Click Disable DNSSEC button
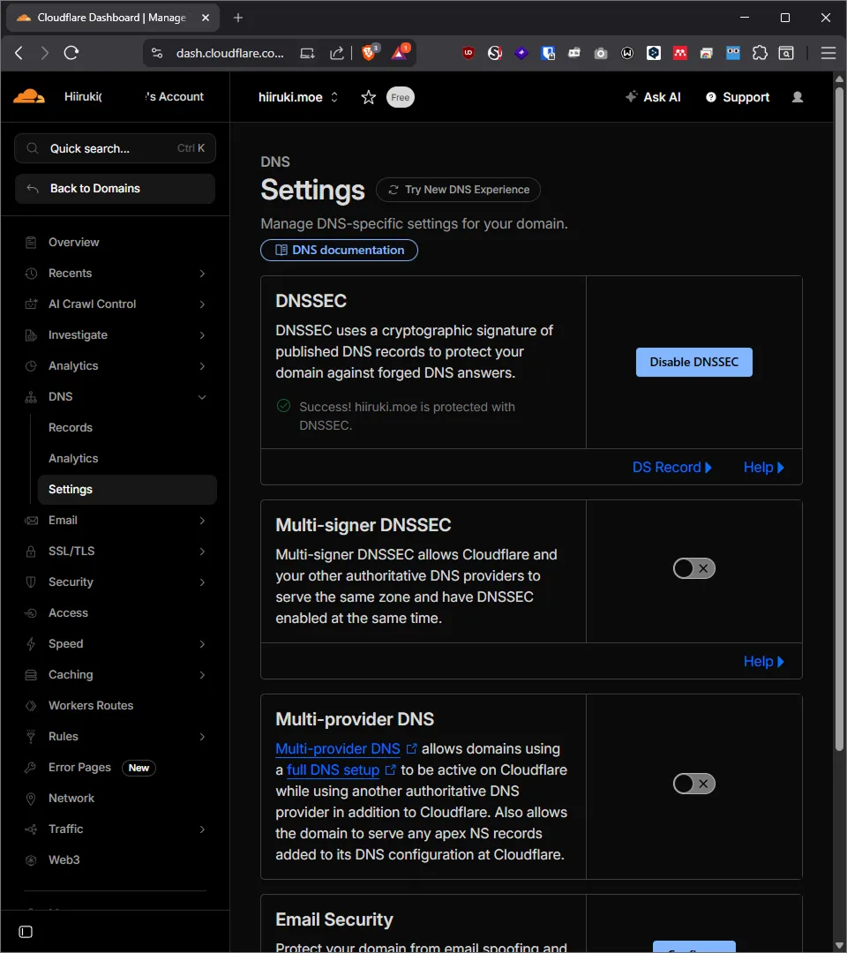This screenshot has height=953, width=847. [693, 363]
